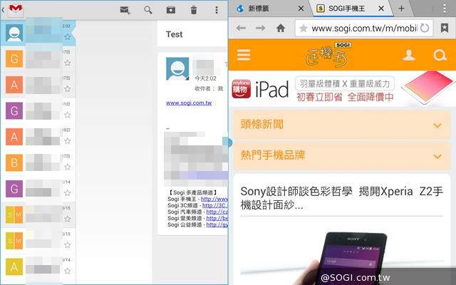Open the Sony Xperia Z2 article headline
This screenshot has width=456, height=285.
click(342, 198)
